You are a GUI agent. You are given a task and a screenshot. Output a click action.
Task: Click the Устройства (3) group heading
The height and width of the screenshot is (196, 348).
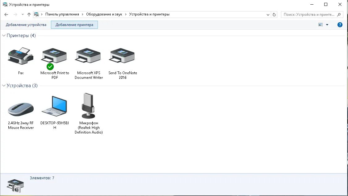22,86
